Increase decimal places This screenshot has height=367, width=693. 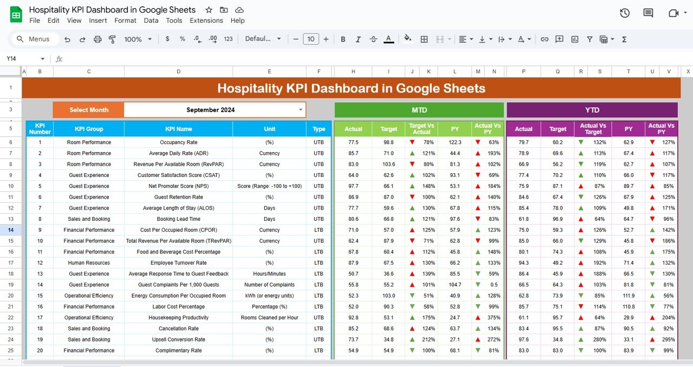pos(213,39)
